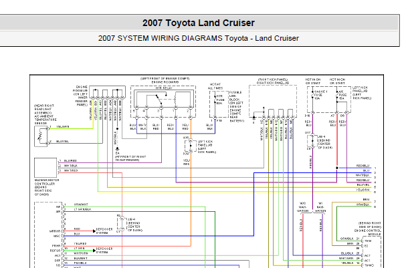Image resolution: width=406 pixels, height=268 pixels.
Task: Click "DEFOGGER SYSTEM" next to the LT GRN wire
Action: click(104, 251)
